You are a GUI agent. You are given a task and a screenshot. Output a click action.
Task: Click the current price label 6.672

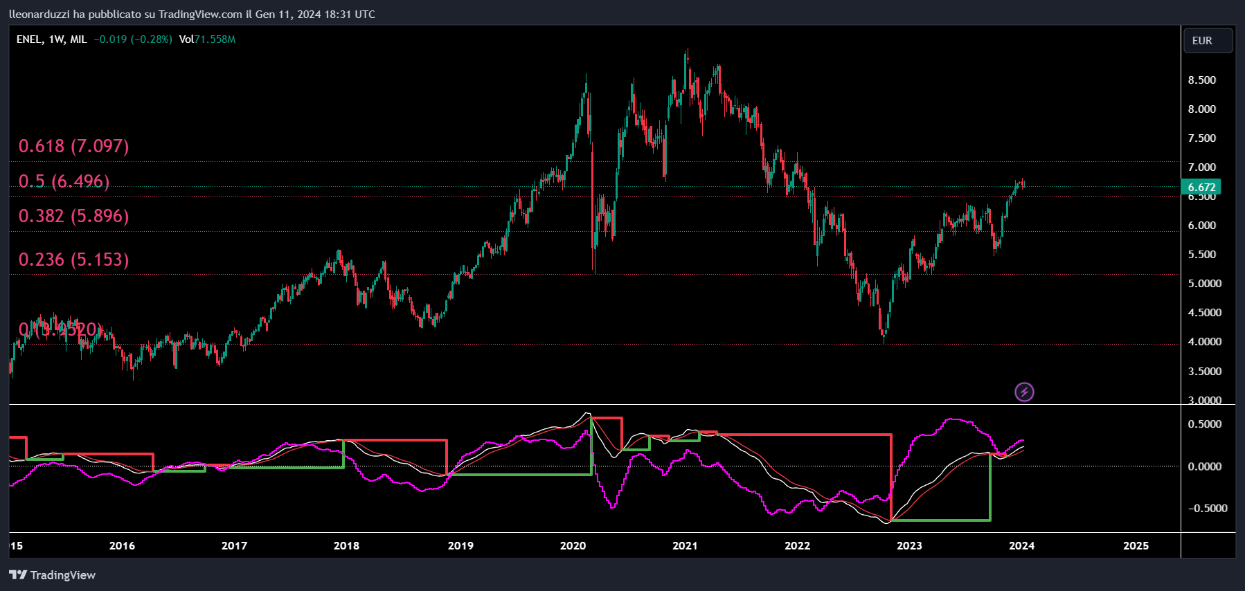click(1201, 187)
